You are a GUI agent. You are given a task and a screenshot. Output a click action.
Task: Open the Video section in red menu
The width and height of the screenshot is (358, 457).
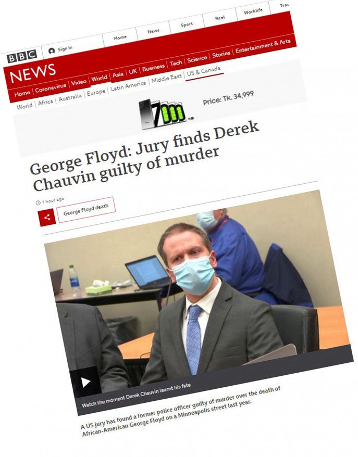pyautogui.click(x=79, y=82)
